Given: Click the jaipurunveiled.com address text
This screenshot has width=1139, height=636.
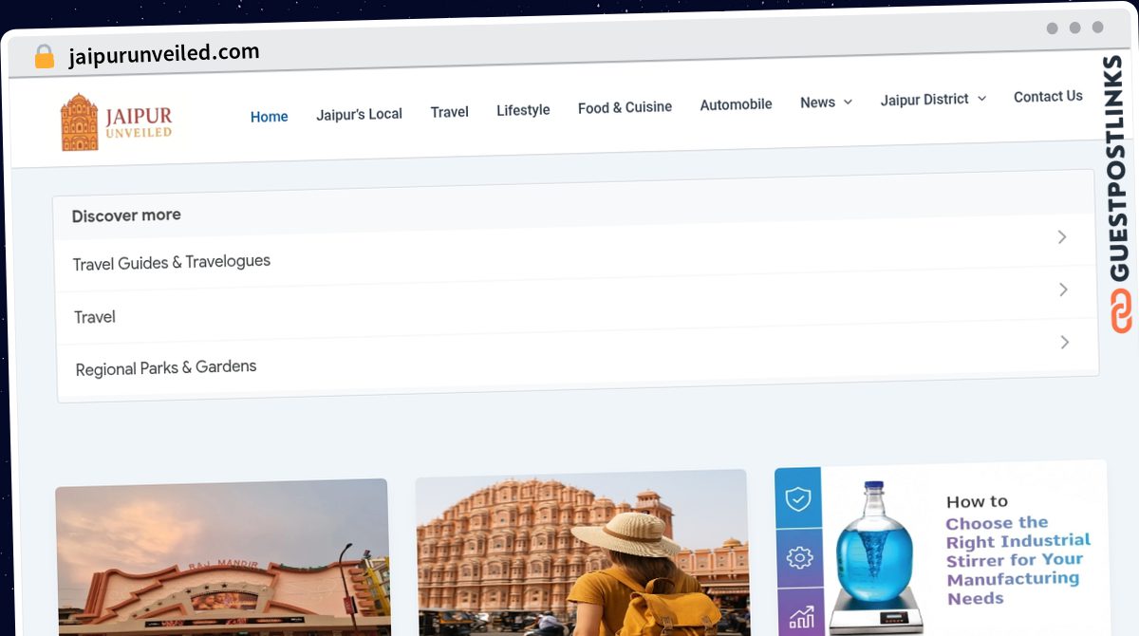Looking at the screenshot, I should point(164,54).
